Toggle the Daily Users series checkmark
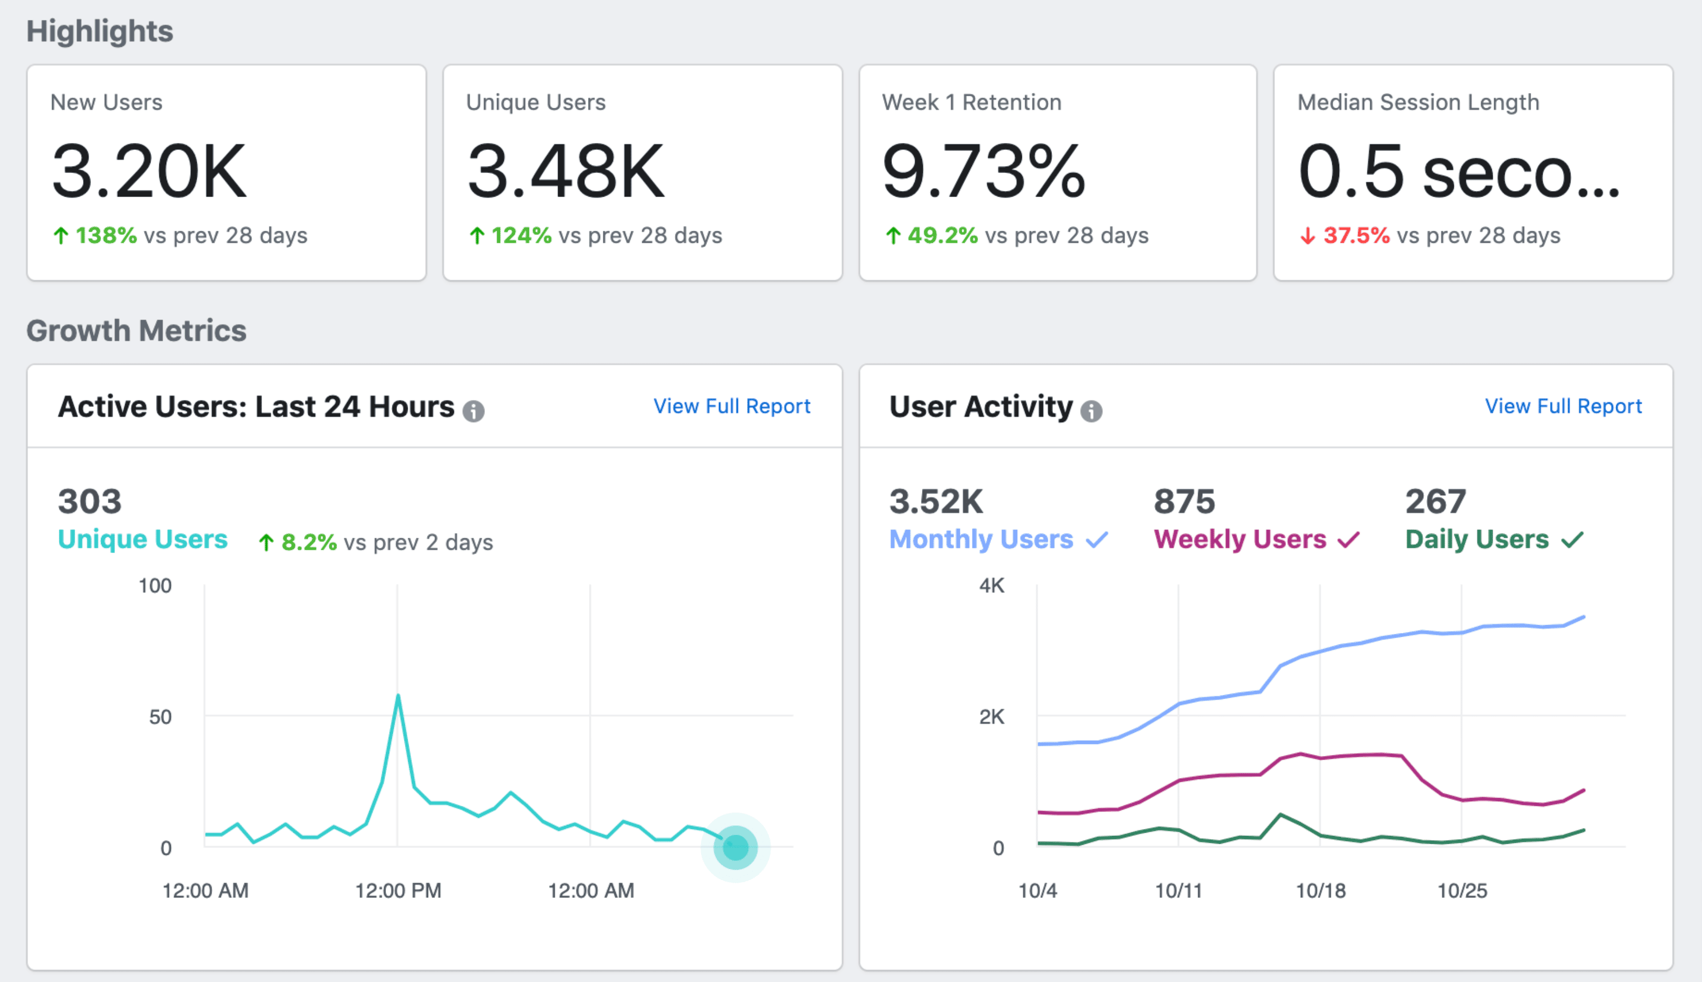Viewport: 1702px width, 982px height. point(1572,539)
